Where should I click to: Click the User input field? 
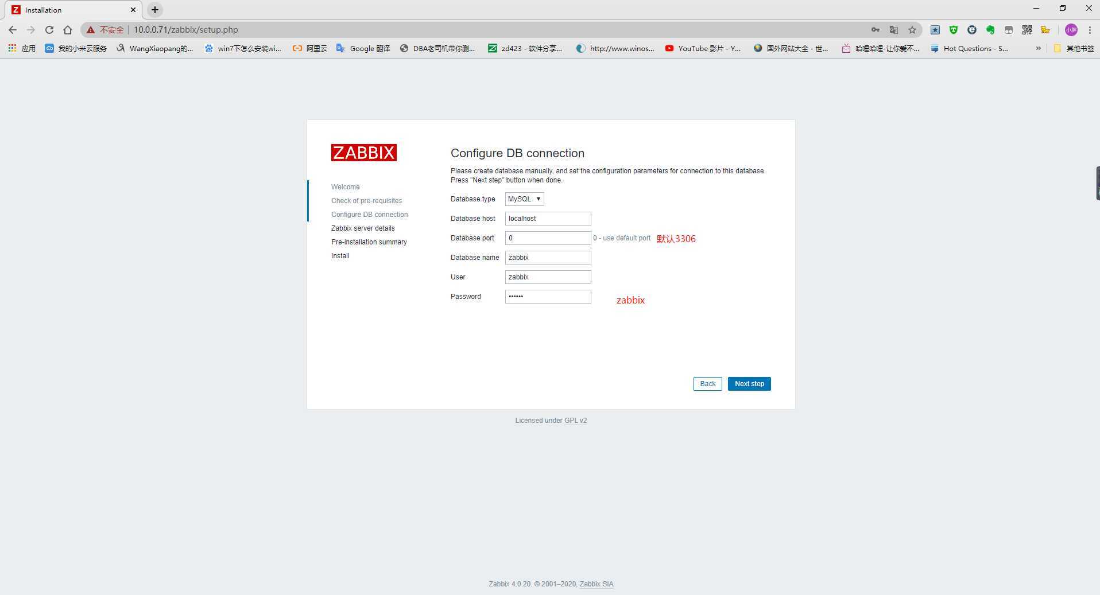tap(548, 277)
